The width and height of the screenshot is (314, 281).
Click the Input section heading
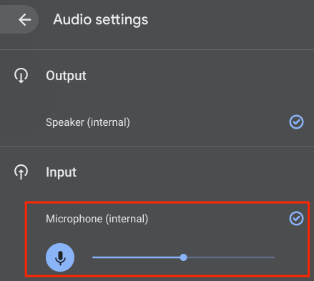61,172
